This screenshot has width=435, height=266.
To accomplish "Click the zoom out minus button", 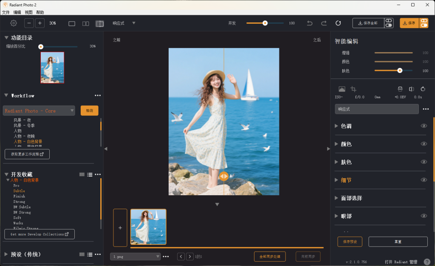I will pyautogui.click(x=29, y=23).
